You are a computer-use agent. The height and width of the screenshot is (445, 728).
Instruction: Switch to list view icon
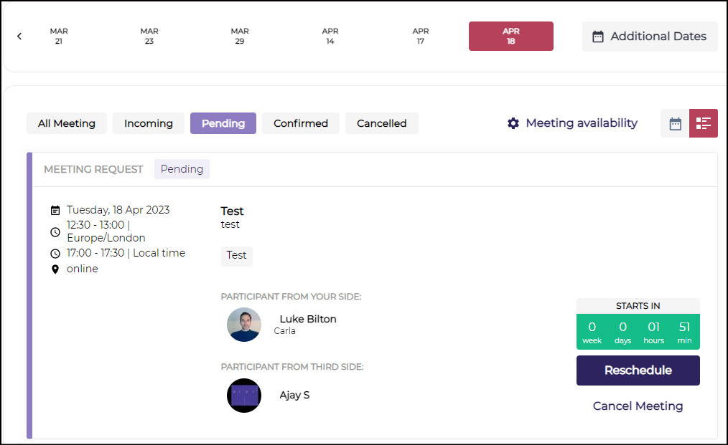point(703,123)
